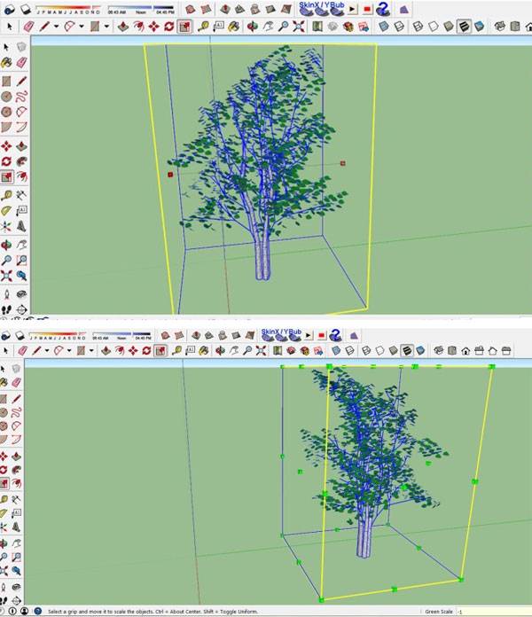The width and height of the screenshot is (532, 617).
Task: Choose the pink Eraser tool in upper left palette
Action: pos(21,64)
